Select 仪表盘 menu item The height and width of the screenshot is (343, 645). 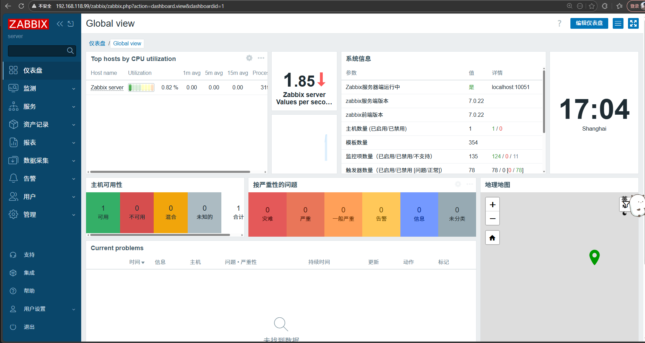tap(42, 70)
